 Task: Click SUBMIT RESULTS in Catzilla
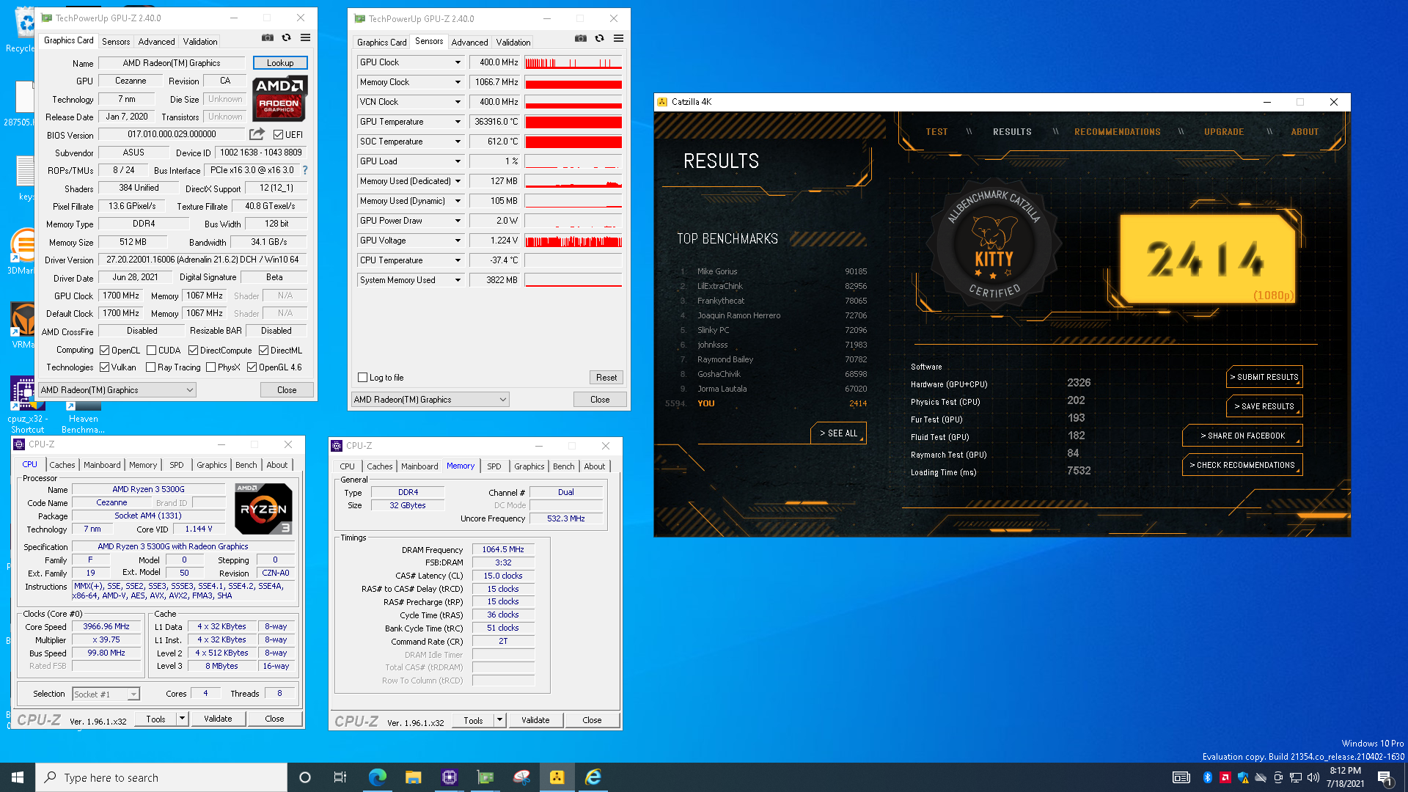(x=1264, y=377)
